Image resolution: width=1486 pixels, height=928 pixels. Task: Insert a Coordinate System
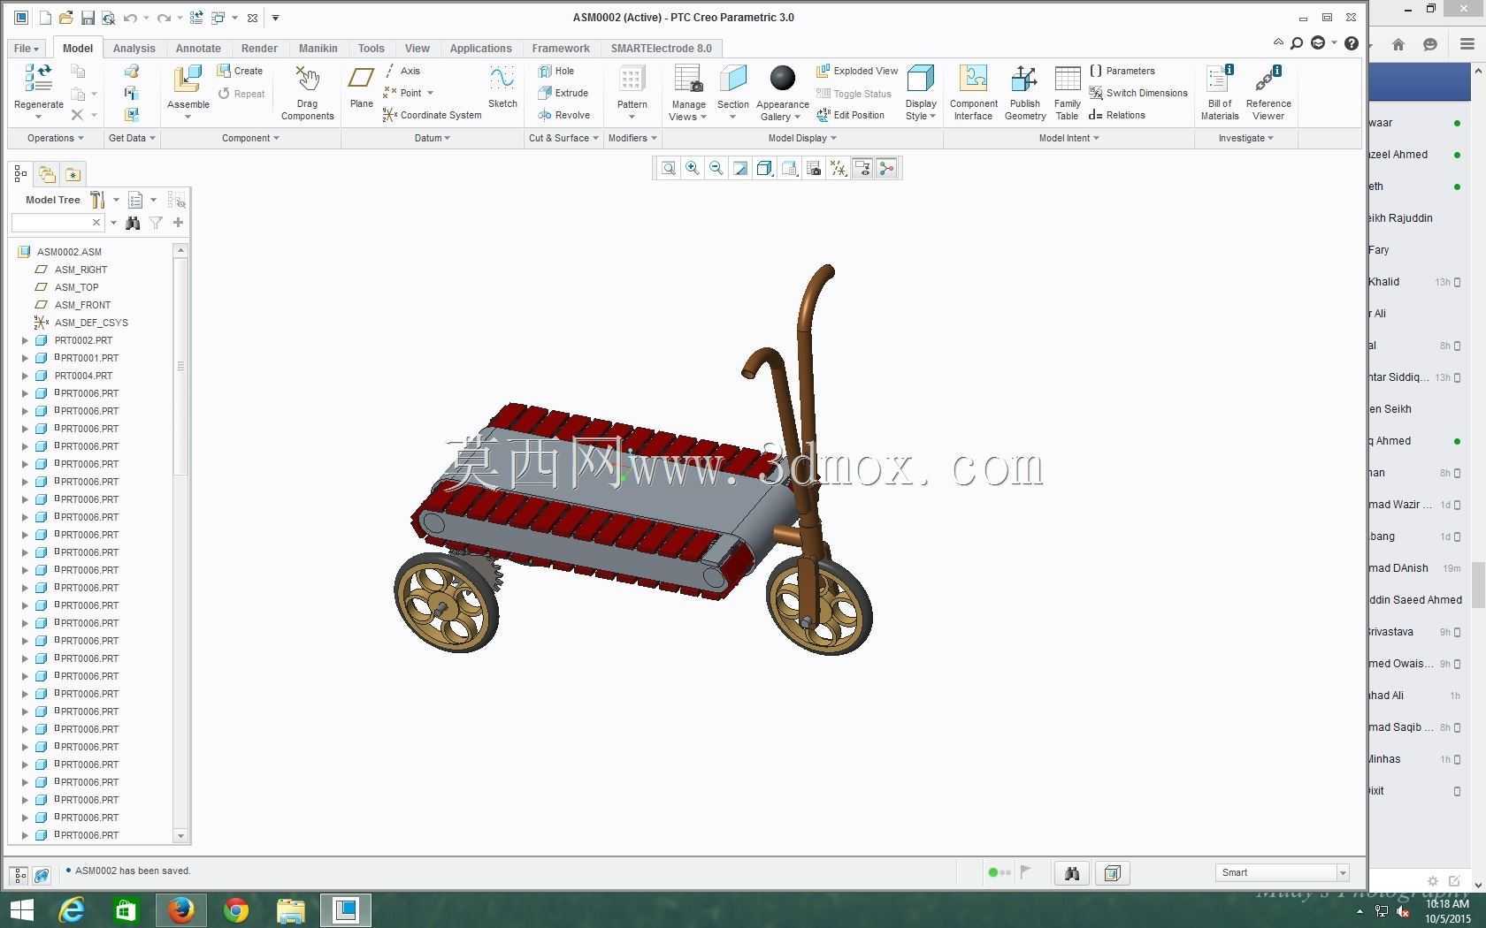433,115
